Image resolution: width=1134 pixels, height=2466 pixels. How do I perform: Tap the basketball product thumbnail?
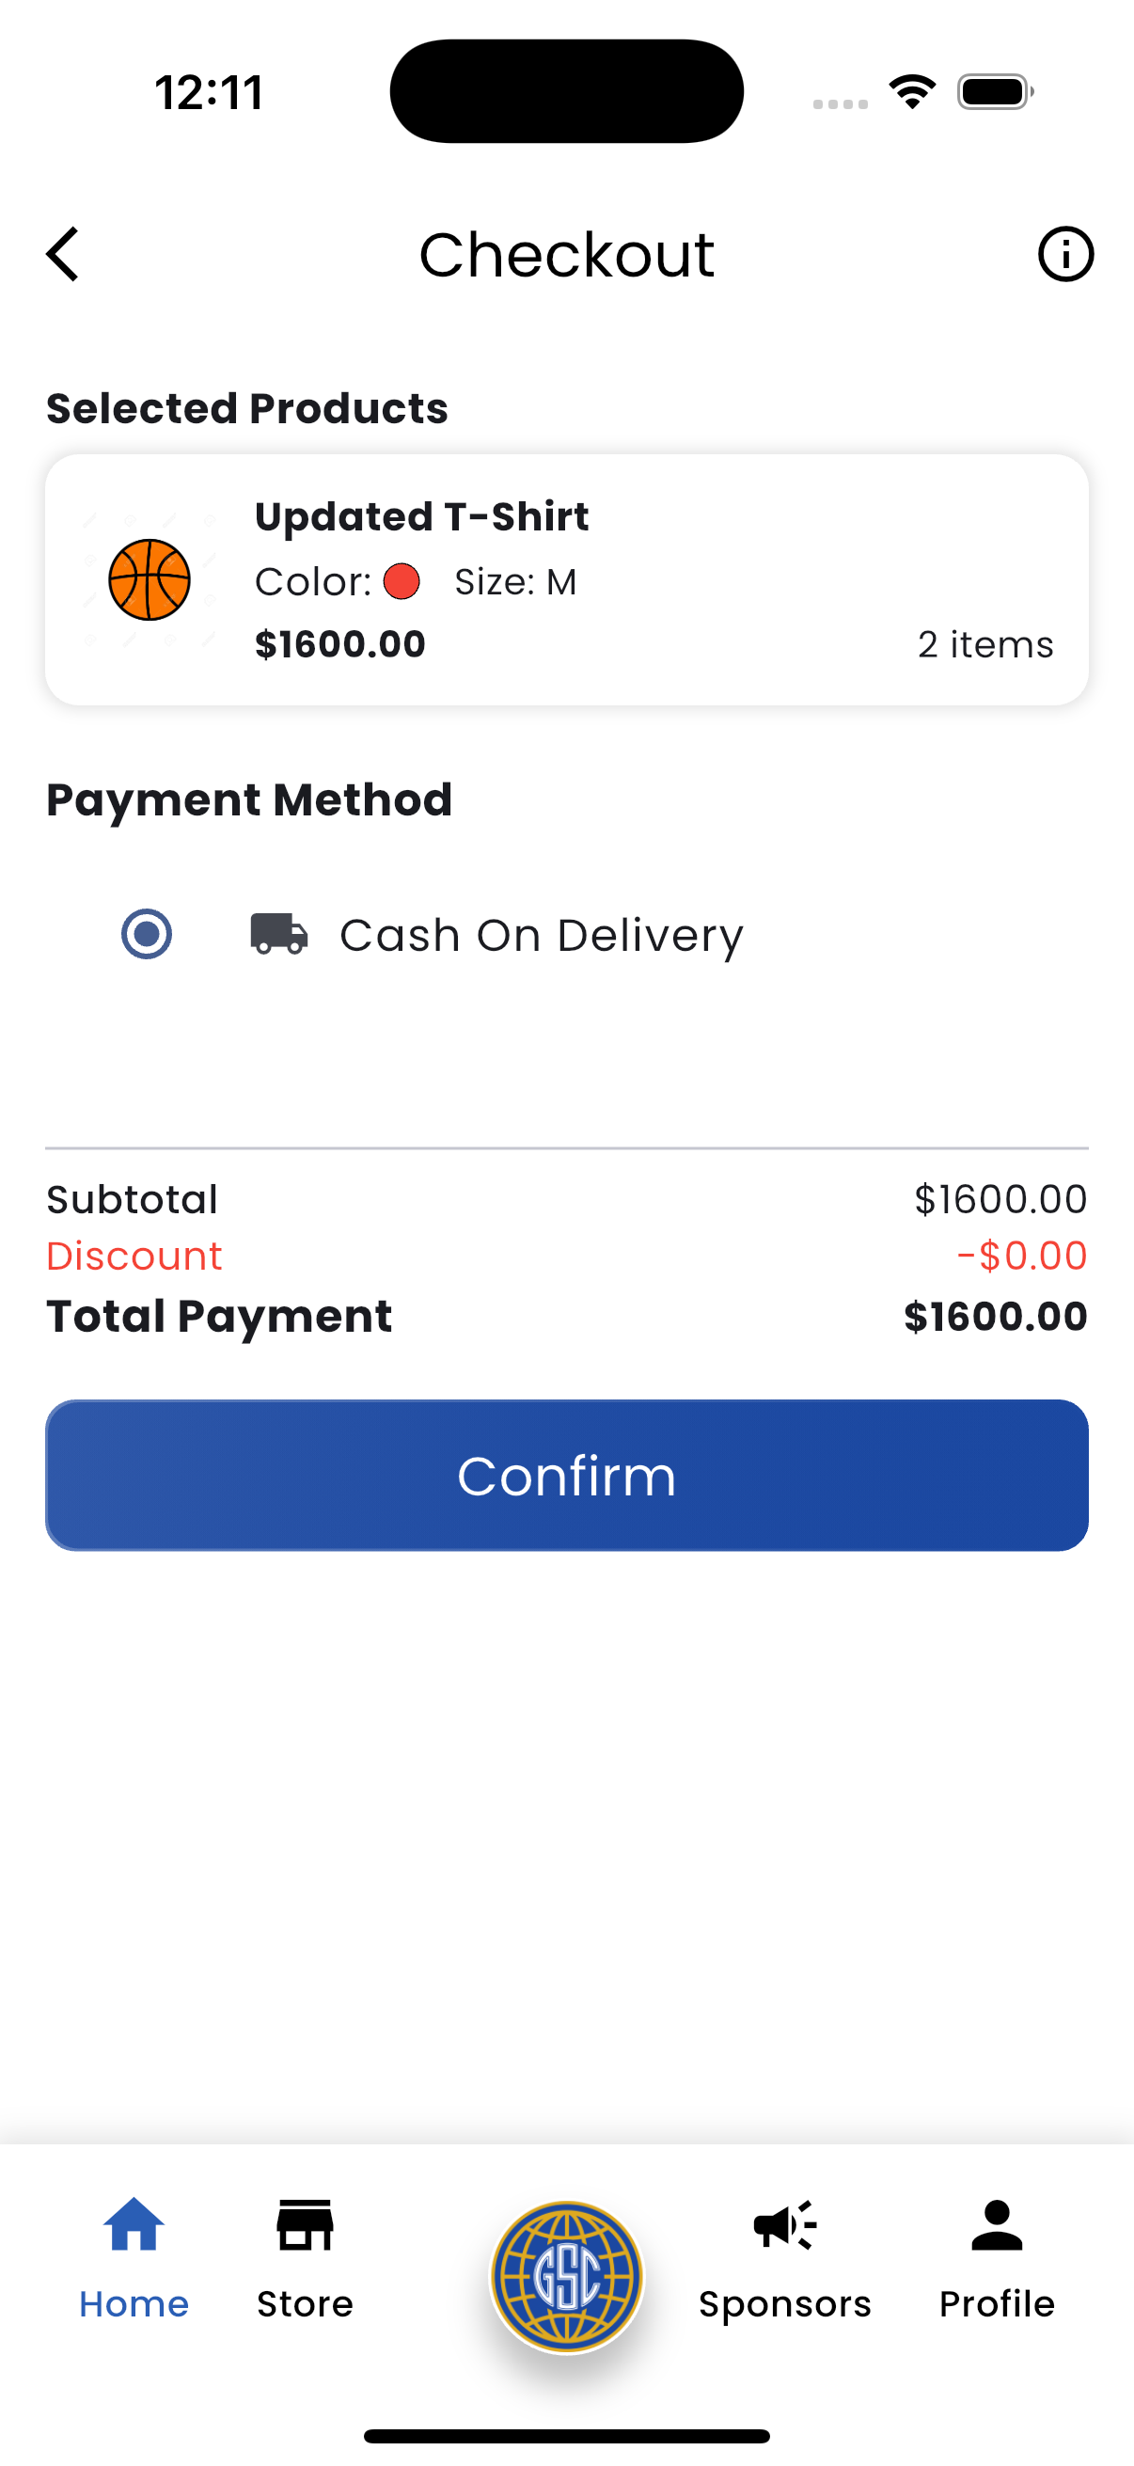coord(150,580)
